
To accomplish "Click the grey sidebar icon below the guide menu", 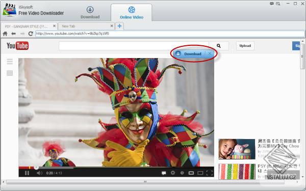I will pos(10,73).
